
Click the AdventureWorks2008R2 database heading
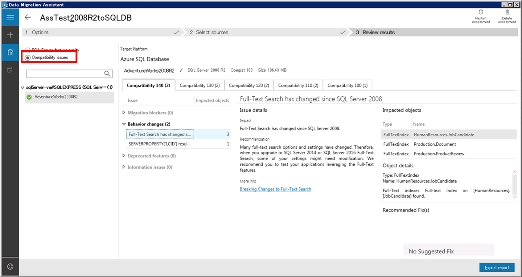tap(149, 70)
